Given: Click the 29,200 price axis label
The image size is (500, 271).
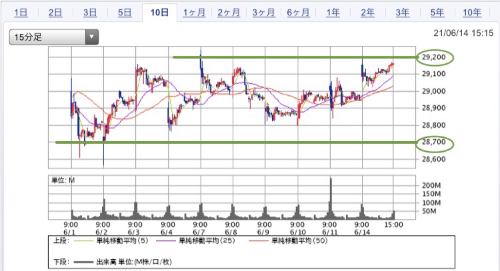Looking at the screenshot, I should 434,57.
